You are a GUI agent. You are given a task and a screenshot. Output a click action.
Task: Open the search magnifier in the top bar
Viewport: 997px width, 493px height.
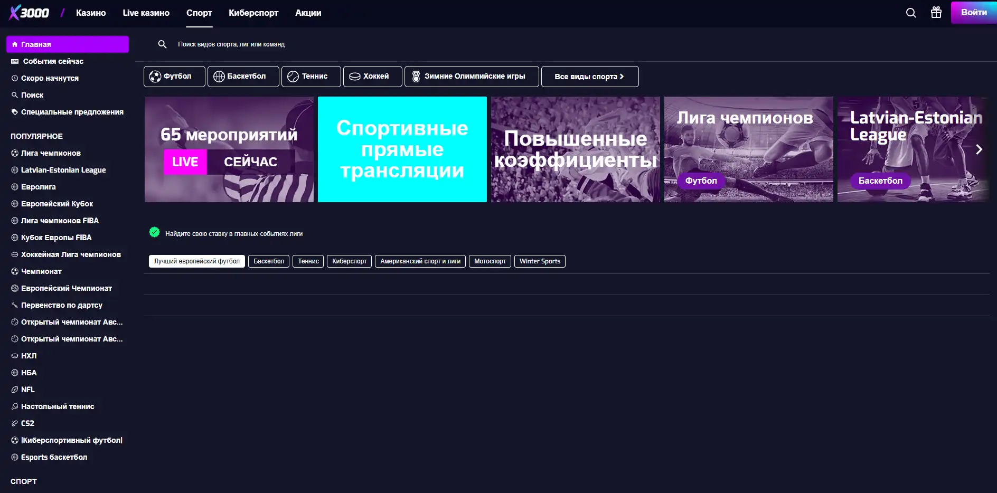(910, 13)
